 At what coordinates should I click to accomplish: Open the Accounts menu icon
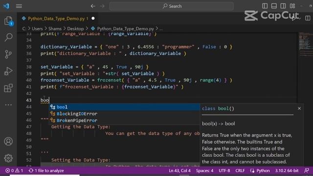8,141
